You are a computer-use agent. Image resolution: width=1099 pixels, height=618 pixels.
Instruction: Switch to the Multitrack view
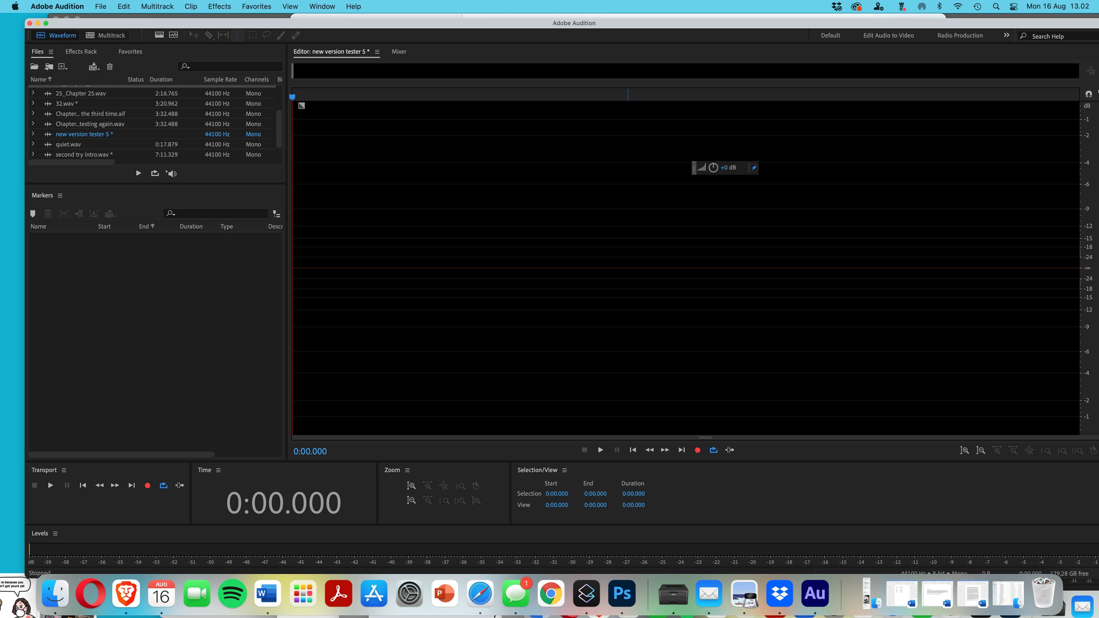105,35
